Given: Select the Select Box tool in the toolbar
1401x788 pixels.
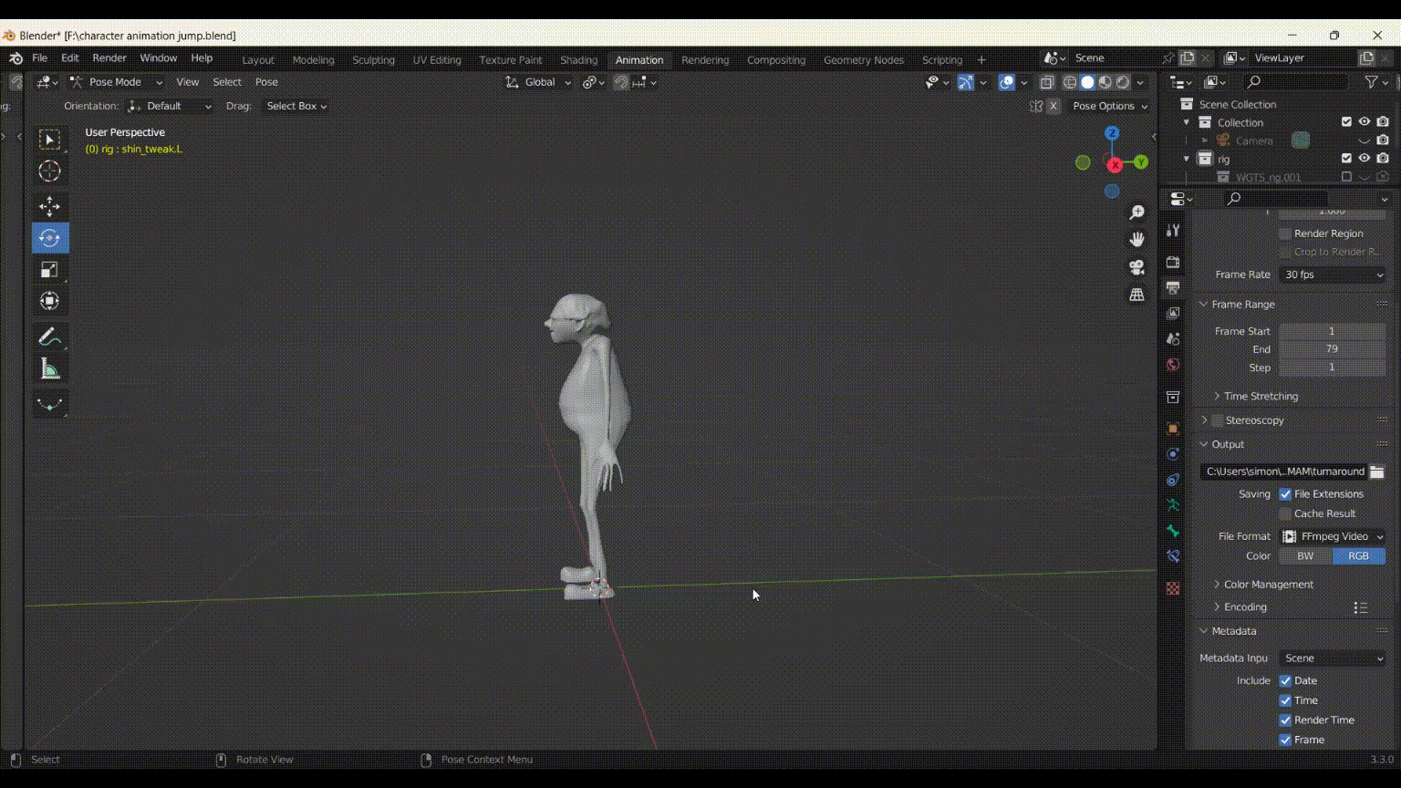Looking at the screenshot, I should [x=50, y=140].
